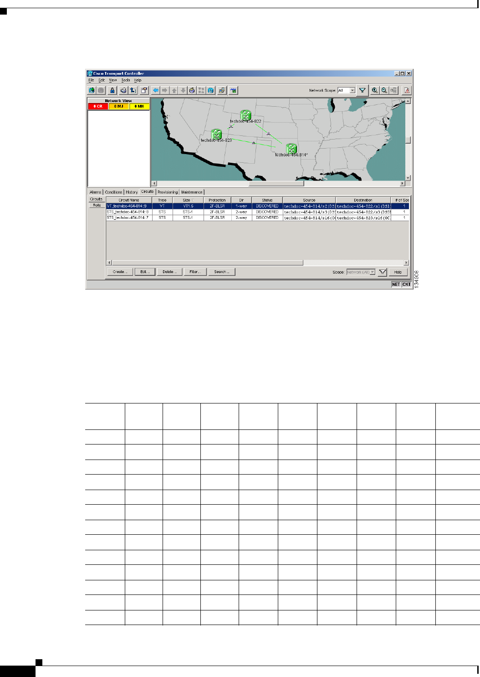
Task: Click the print toolbar icon
Action: click(x=123, y=90)
